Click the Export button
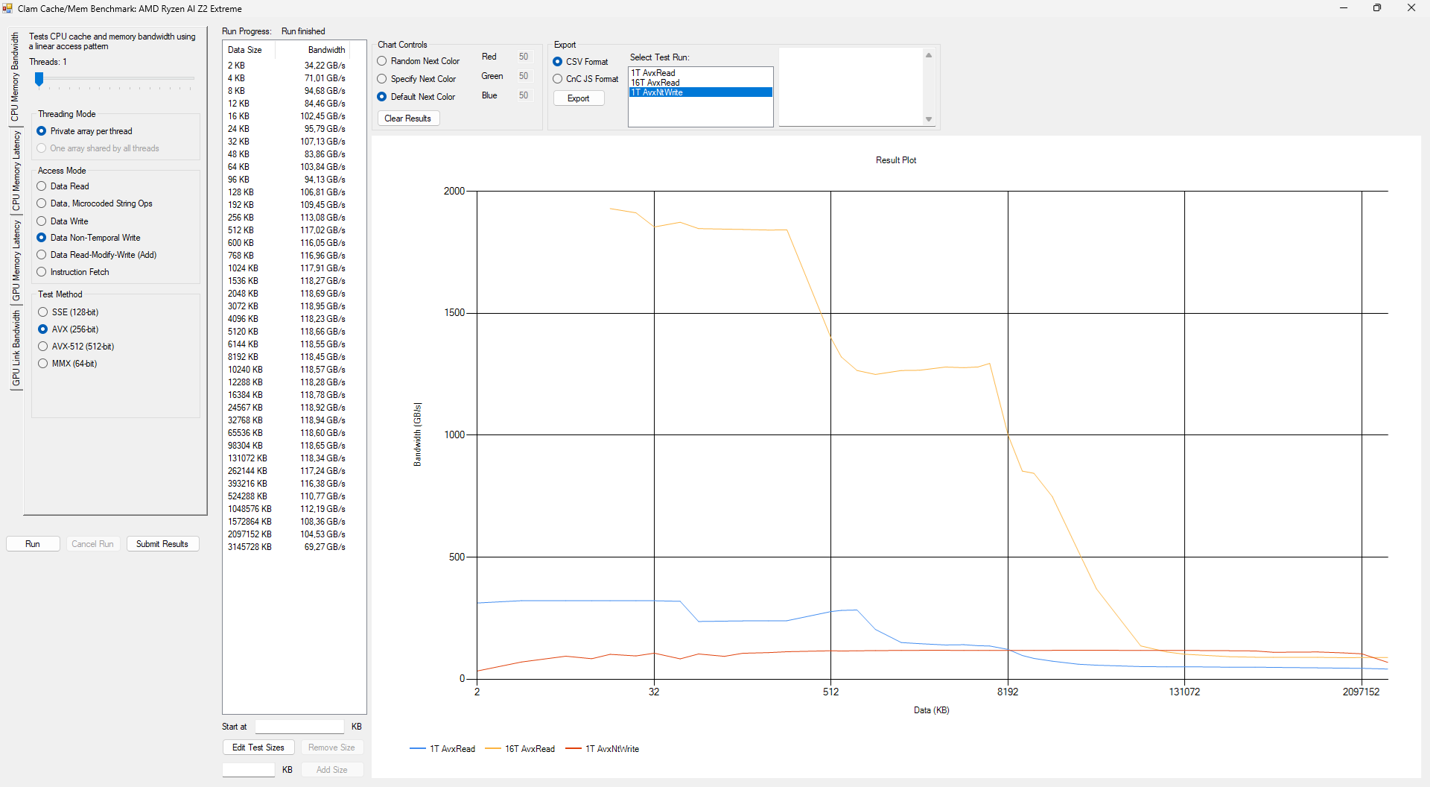1430x787 pixels. tap(578, 98)
